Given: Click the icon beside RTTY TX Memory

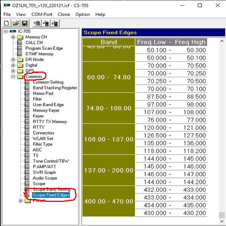Looking at the screenshot, I should 27,122.
